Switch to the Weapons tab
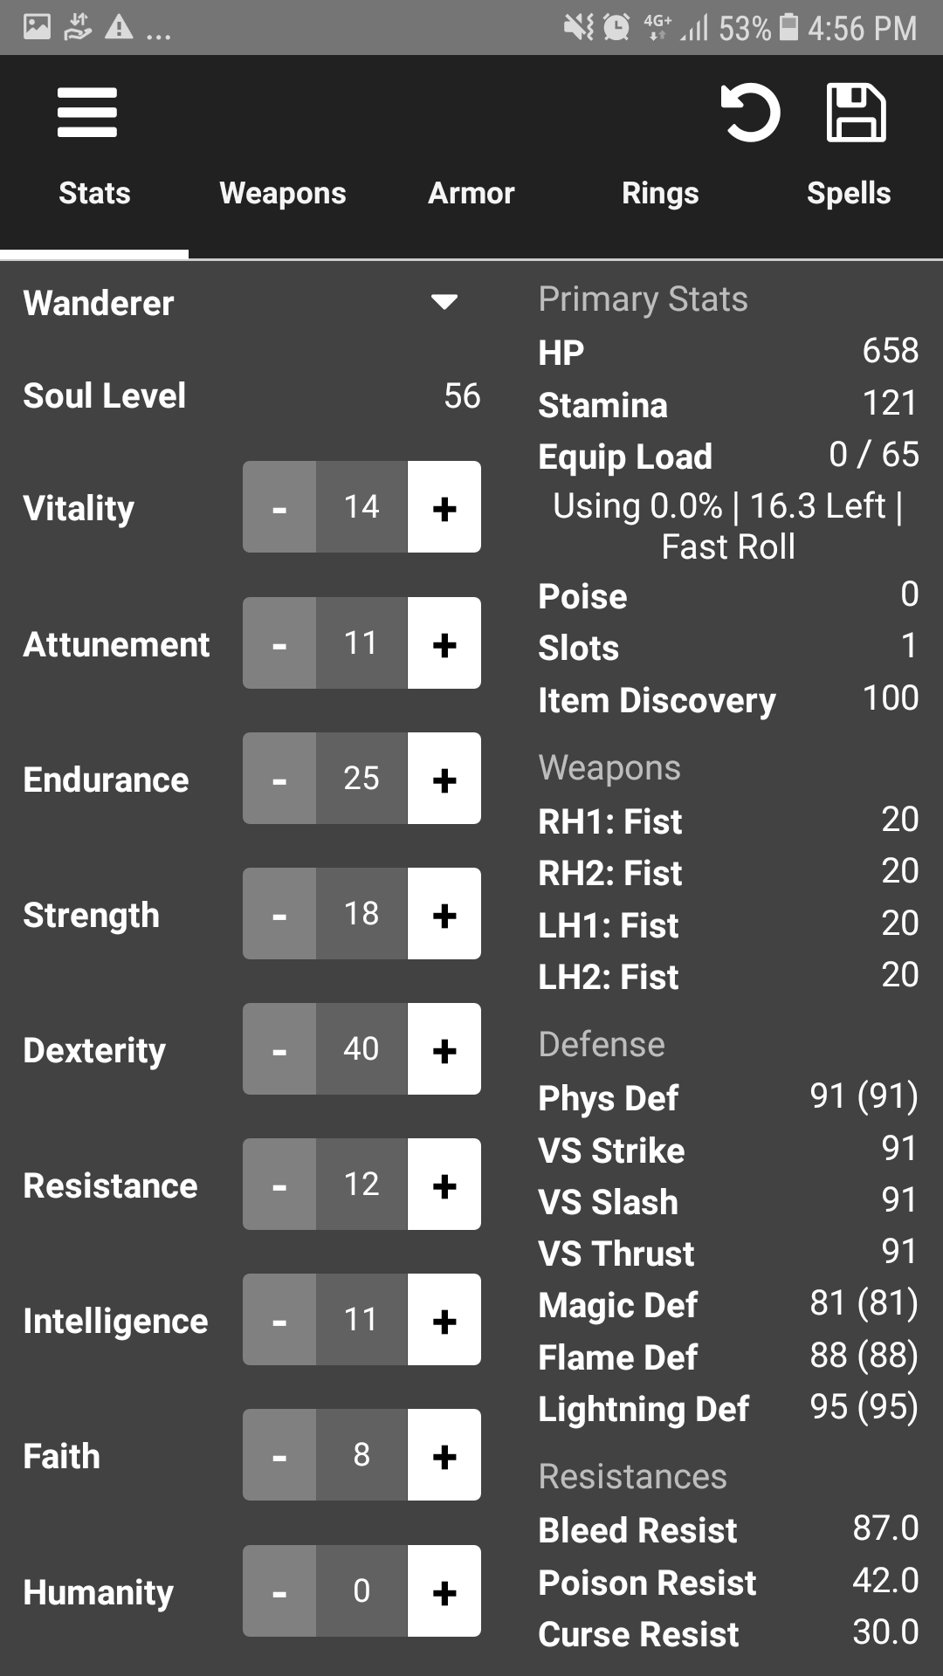This screenshot has width=943, height=1676. point(283,193)
